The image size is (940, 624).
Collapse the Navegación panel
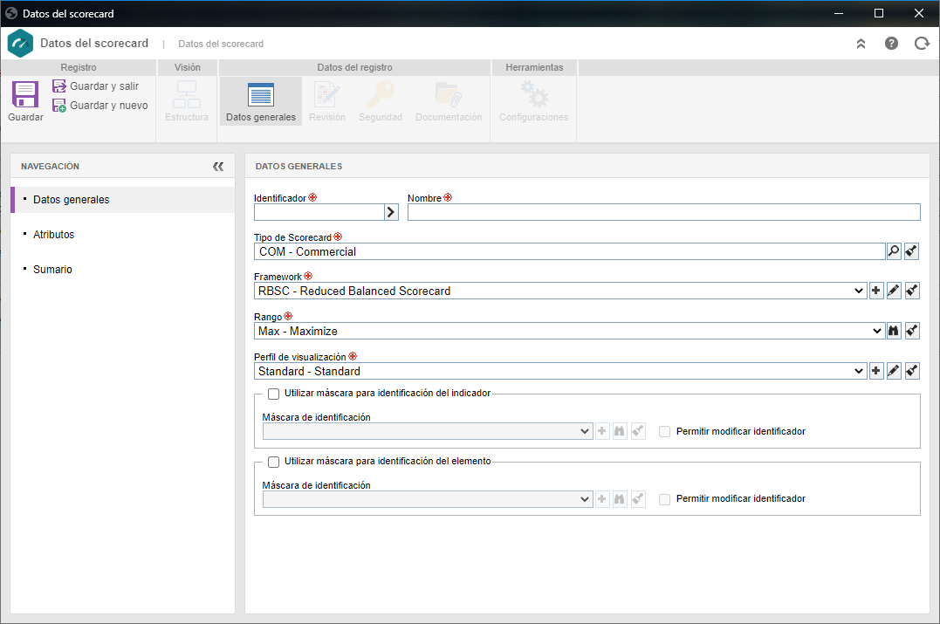coord(218,166)
